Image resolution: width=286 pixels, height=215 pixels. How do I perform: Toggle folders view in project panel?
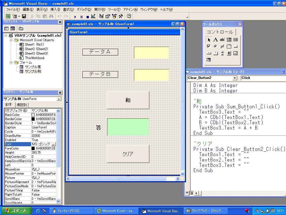coord(21,29)
